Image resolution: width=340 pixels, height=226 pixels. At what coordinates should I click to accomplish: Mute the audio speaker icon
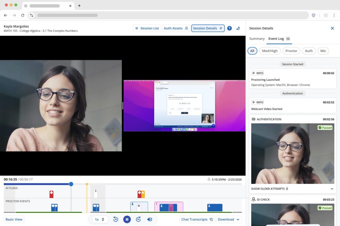click(x=150, y=219)
